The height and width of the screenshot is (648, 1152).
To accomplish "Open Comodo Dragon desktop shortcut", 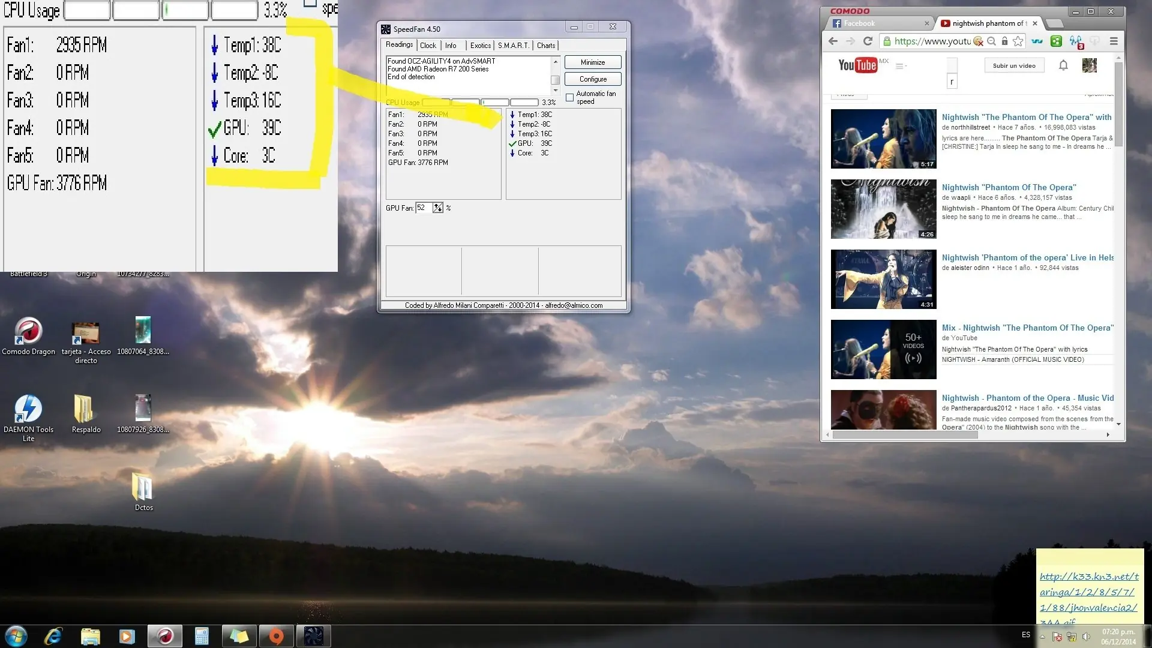I will 28,337.
